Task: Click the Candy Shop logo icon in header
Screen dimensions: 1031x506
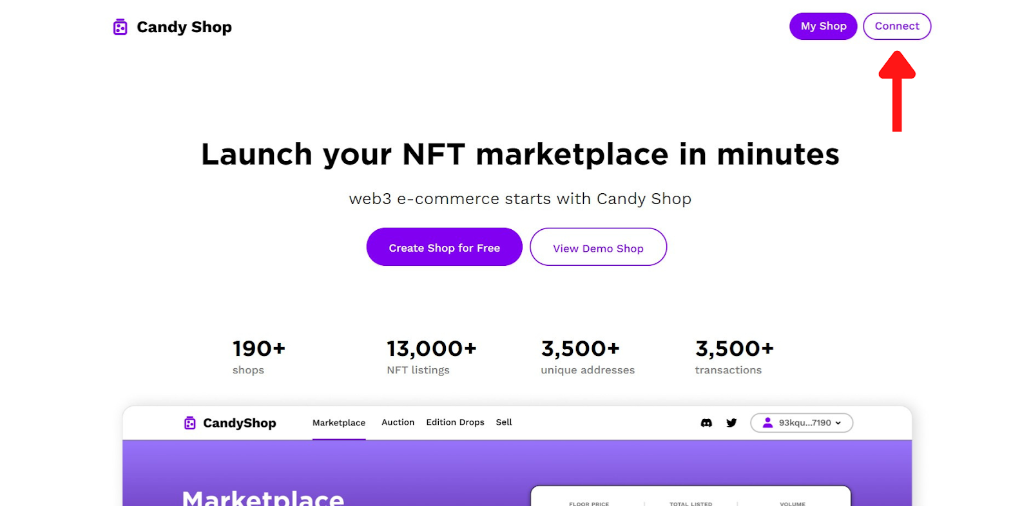Action: [x=120, y=27]
